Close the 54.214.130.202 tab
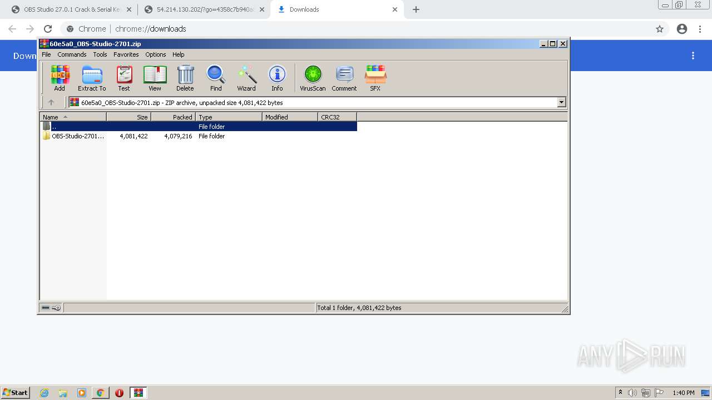 coord(262,9)
